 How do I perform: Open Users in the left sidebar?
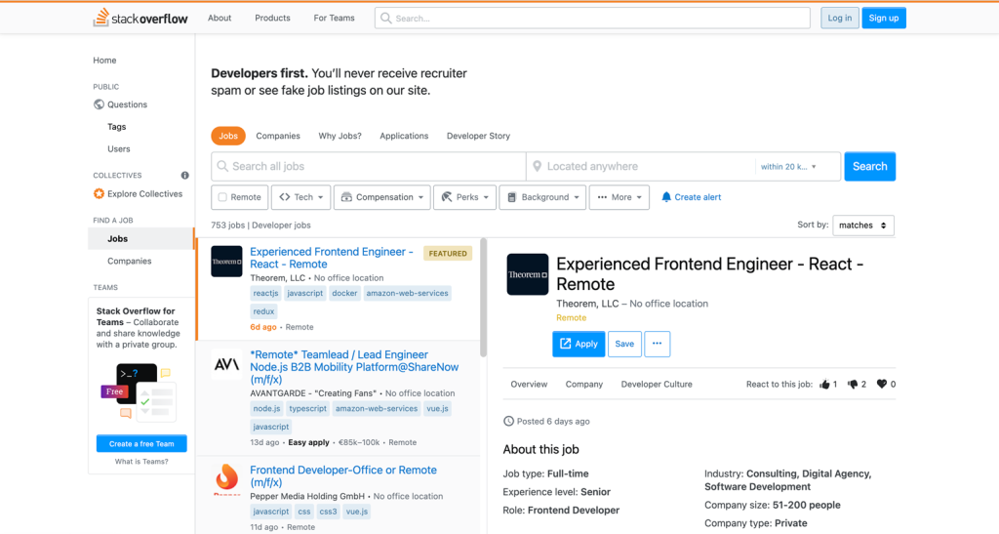coord(118,149)
